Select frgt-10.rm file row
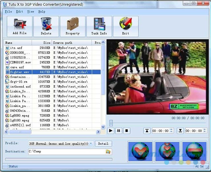The height and width of the screenshot is (172, 211). 53,82
